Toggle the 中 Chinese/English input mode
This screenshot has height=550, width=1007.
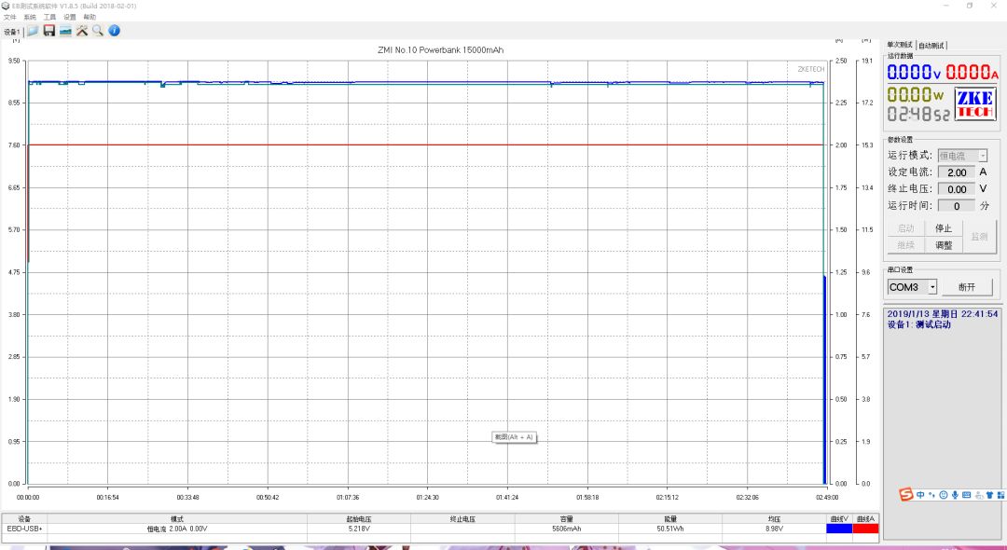(x=921, y=495)
